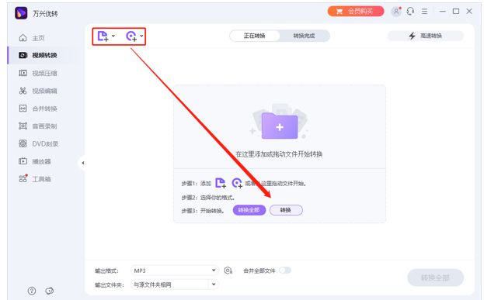Click the merge convert sidebar icon

pos(23,108)
